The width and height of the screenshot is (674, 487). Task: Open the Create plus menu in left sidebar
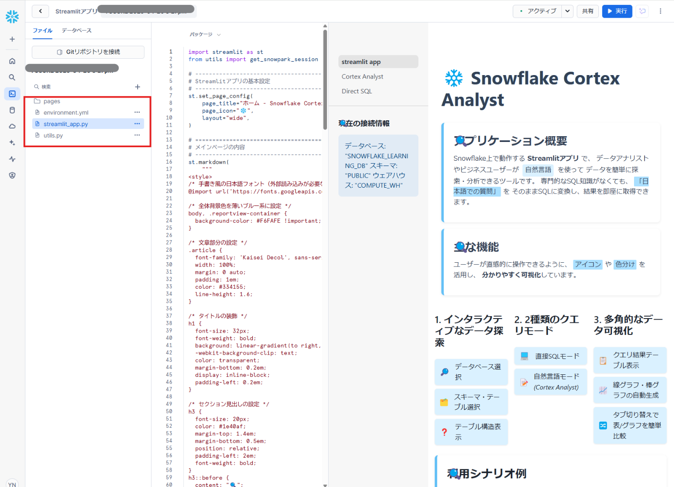click(12, 39)
